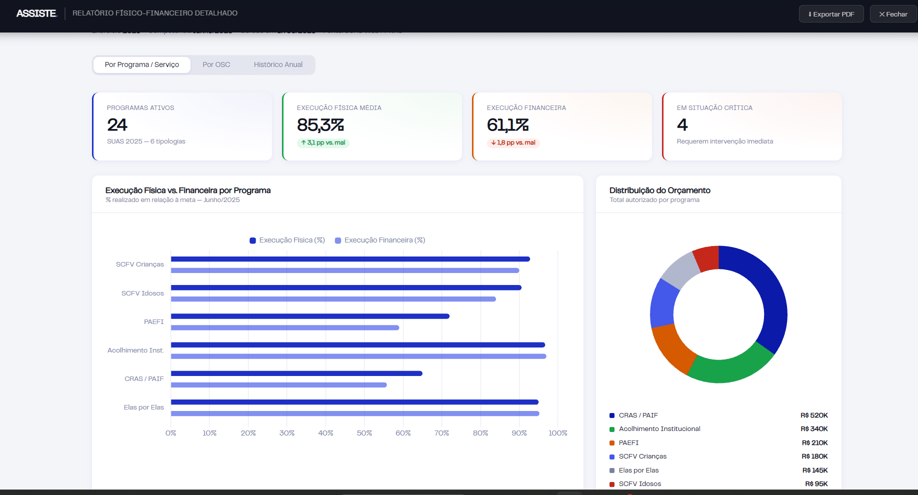918x495 pixels.
Task: Click the SUAS 2025 — 6 tipologias text
Action: 146,141
